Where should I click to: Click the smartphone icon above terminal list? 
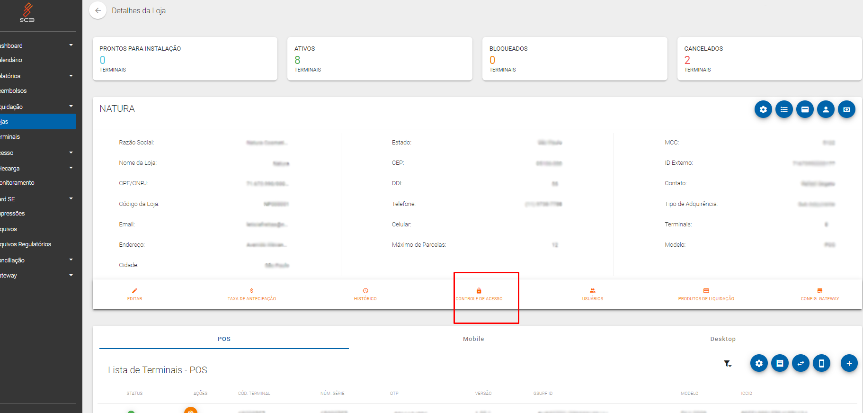821,363
